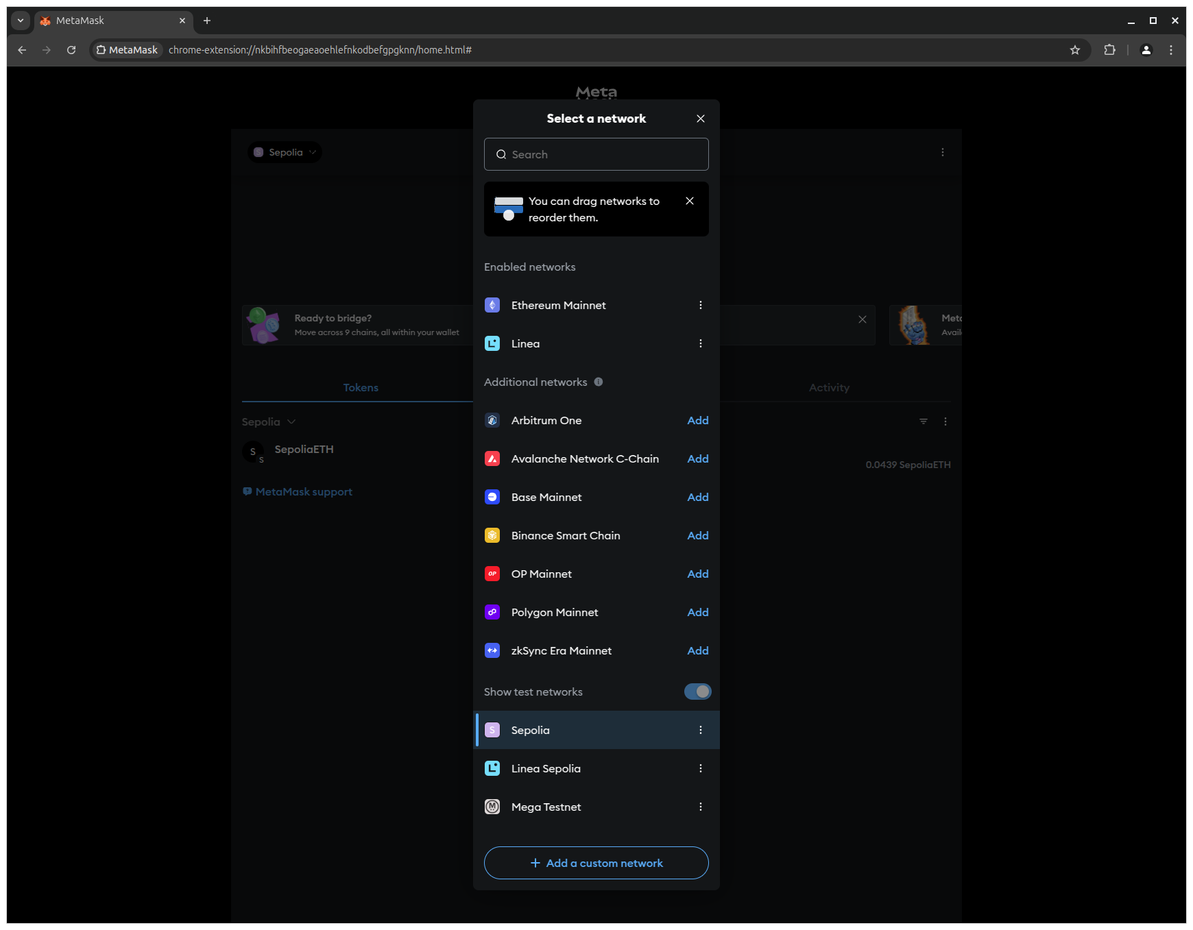Screen dimensions: 1193x930
Task: Click the Base Mainnet logo icon
Action: tap(492, 497)
